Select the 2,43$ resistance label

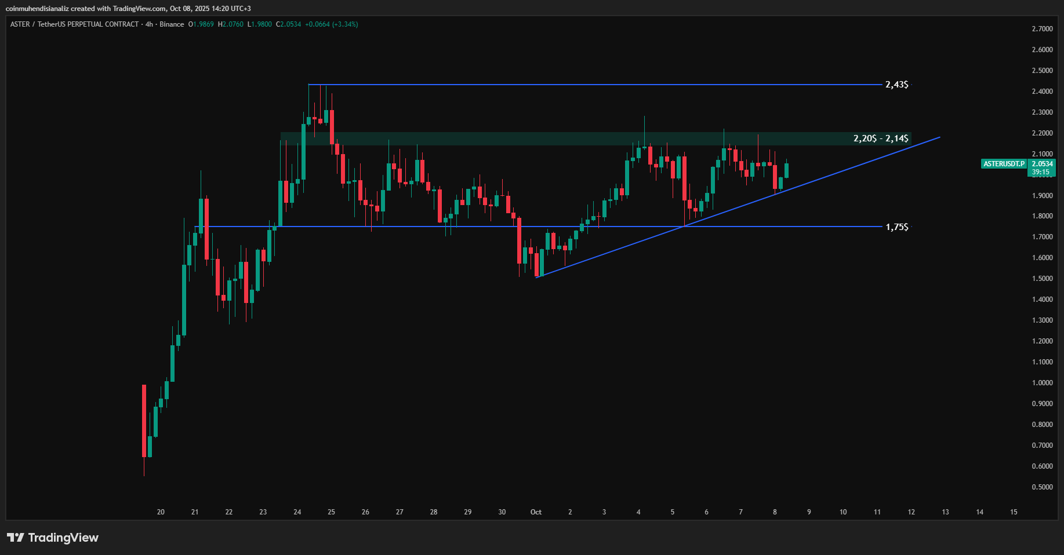tap(896, 85)
